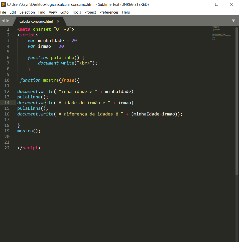
Task: Open the File menu
Action: (3, 12)
